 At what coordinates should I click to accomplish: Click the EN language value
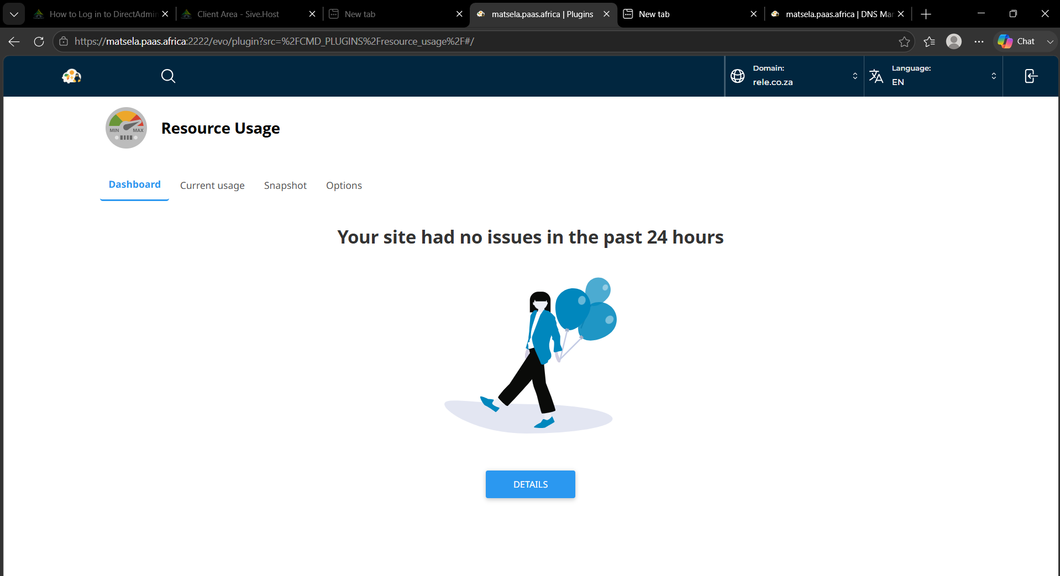(x=898, y=82)
